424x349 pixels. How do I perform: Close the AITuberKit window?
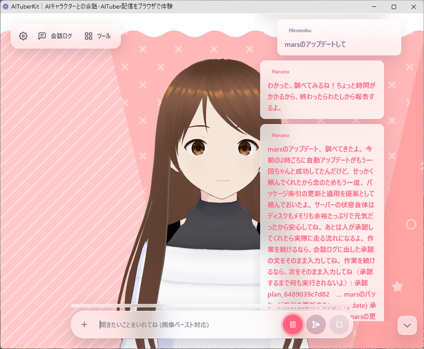[413, 7]
